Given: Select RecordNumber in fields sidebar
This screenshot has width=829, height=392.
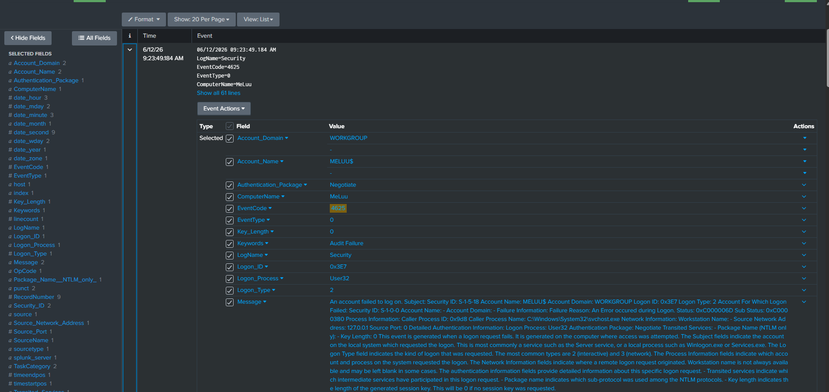Looking at the screenshot, I should point(34,297).
